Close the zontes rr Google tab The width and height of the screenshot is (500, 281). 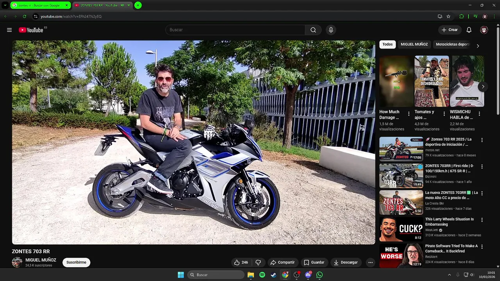pos(66,5)
